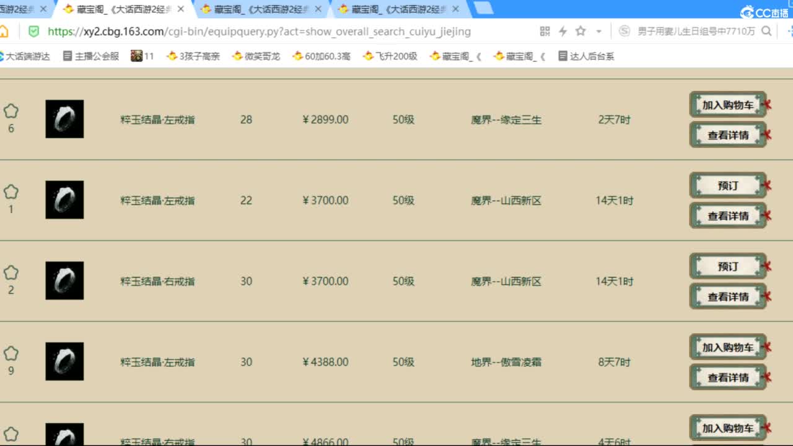Close the active 藏宝阁 tab
793x446 pixels.
click(180, 9)
